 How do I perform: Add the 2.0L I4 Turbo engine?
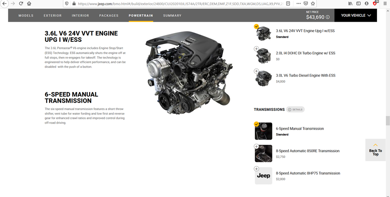[256, 49]
